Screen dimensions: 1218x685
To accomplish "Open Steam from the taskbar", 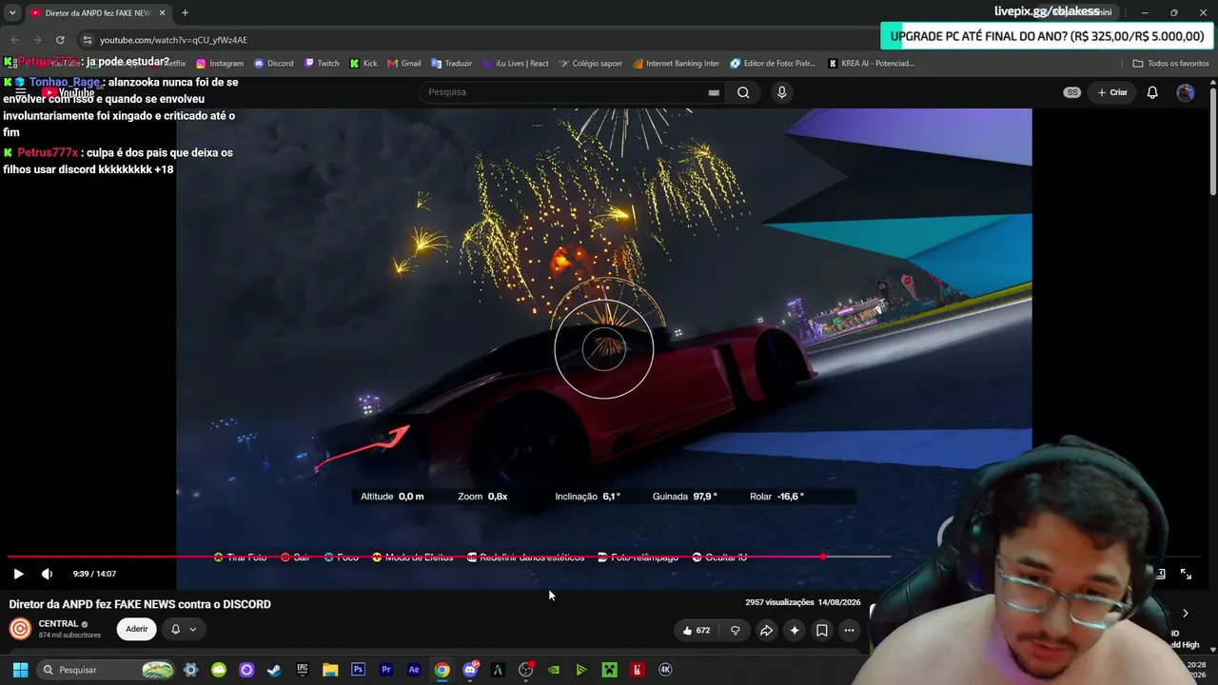I will point(274,670).
